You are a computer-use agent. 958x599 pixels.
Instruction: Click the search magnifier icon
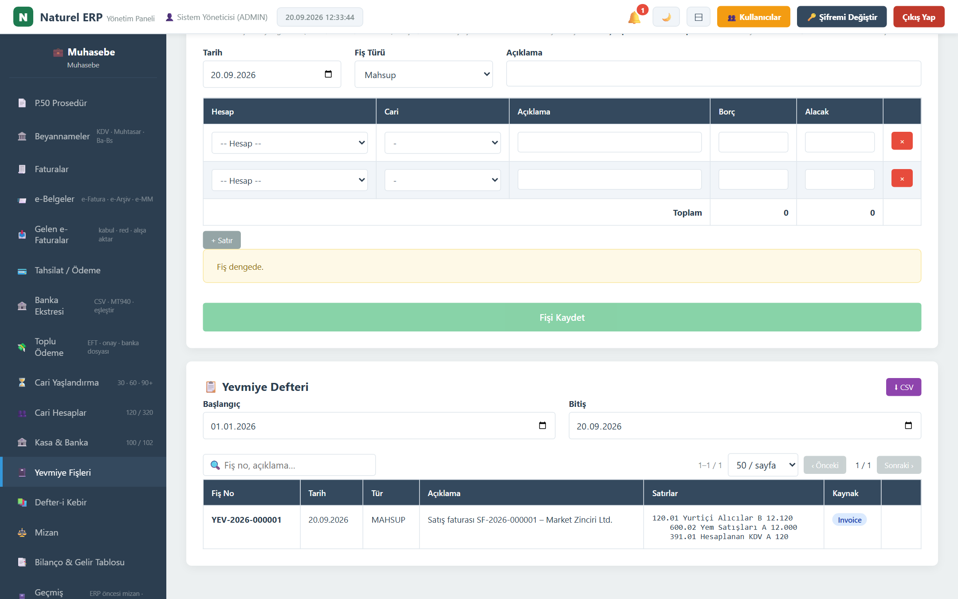tap(215, 465)
